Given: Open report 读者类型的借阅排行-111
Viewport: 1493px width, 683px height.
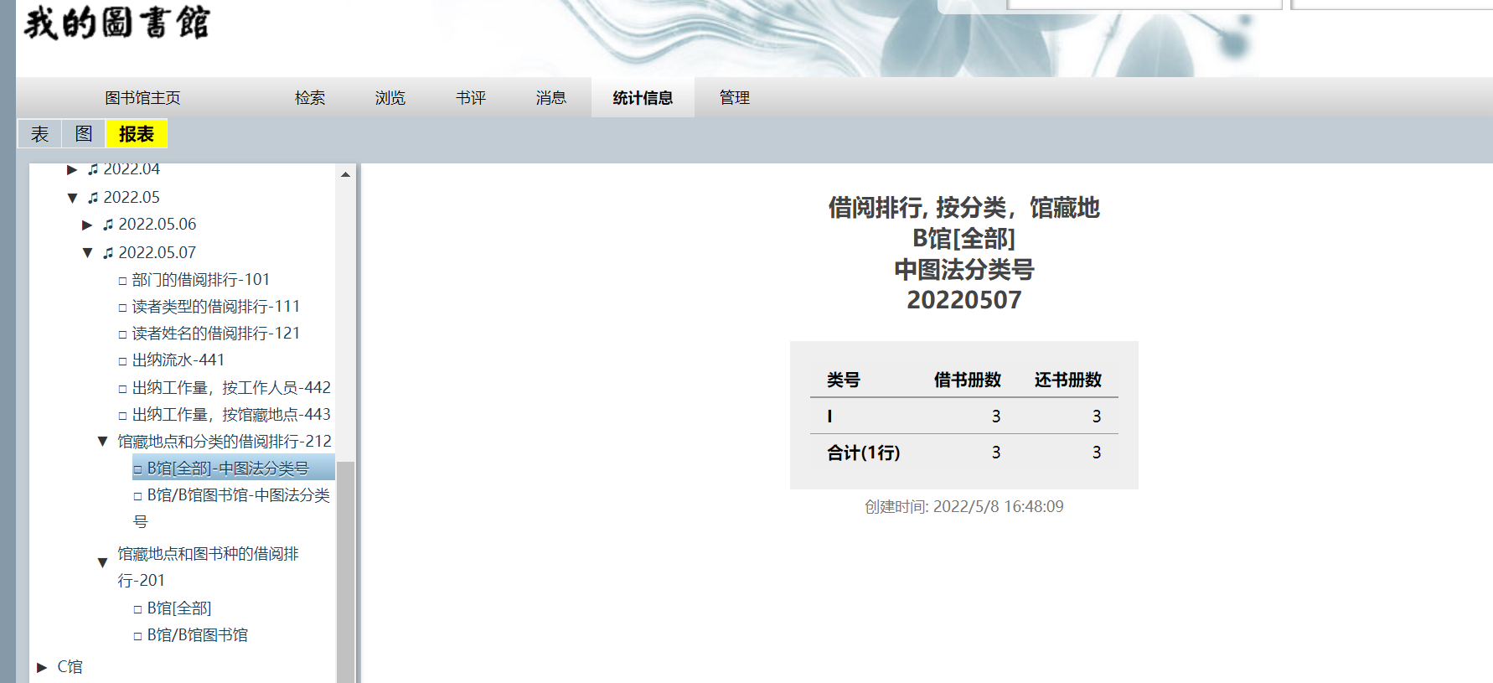Looking at the screenshot, I should 216,306.
